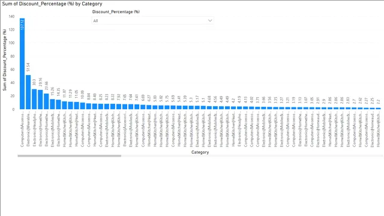Click the 'Category' x-axis title
The image size is (384, 216).
tap(200, 152)
